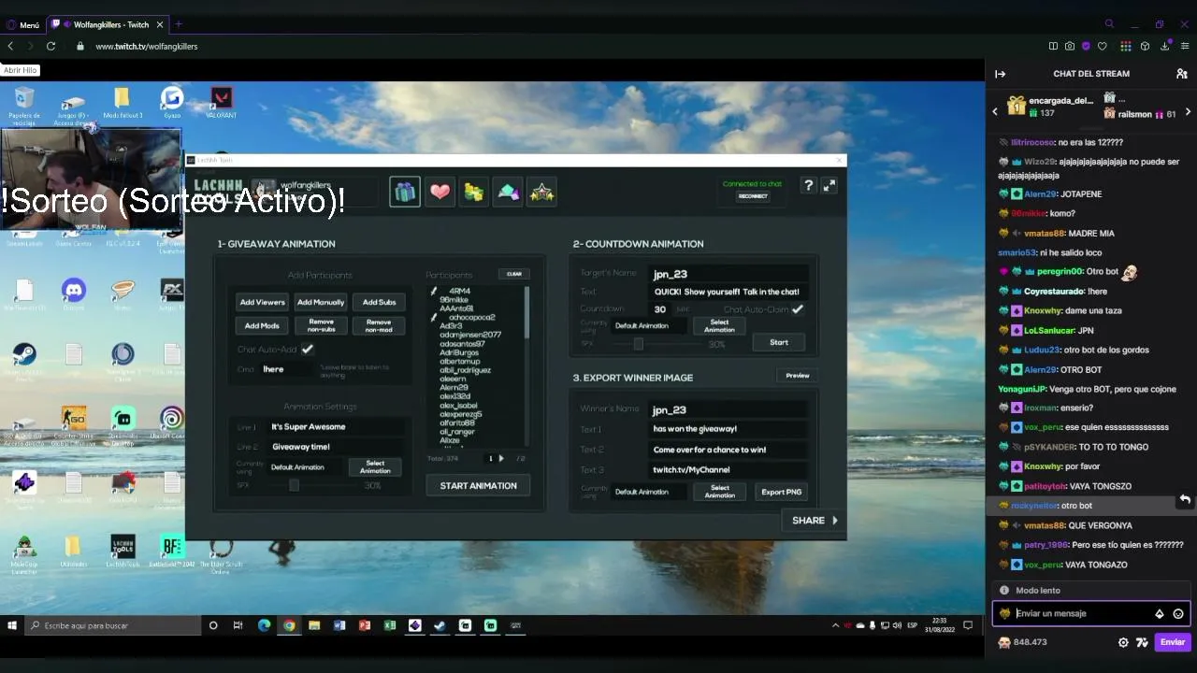Click the Line 1 text field
Viewport: 1197px width, 673px height.
(x=337, y=427)
